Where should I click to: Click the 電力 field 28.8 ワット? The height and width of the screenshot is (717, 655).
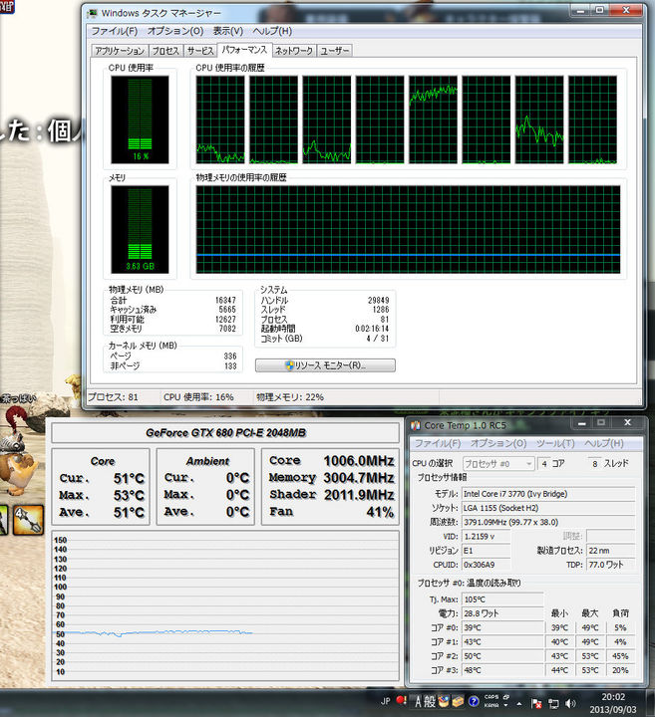pos(502,613)
